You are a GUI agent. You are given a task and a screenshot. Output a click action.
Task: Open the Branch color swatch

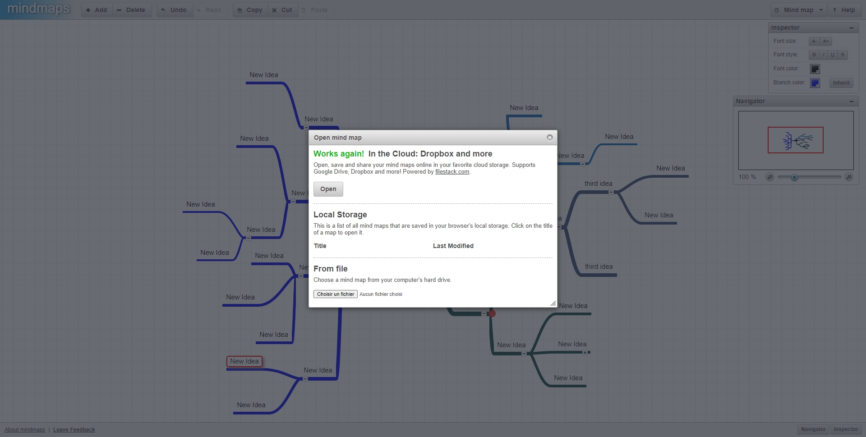tap(815, 83)
